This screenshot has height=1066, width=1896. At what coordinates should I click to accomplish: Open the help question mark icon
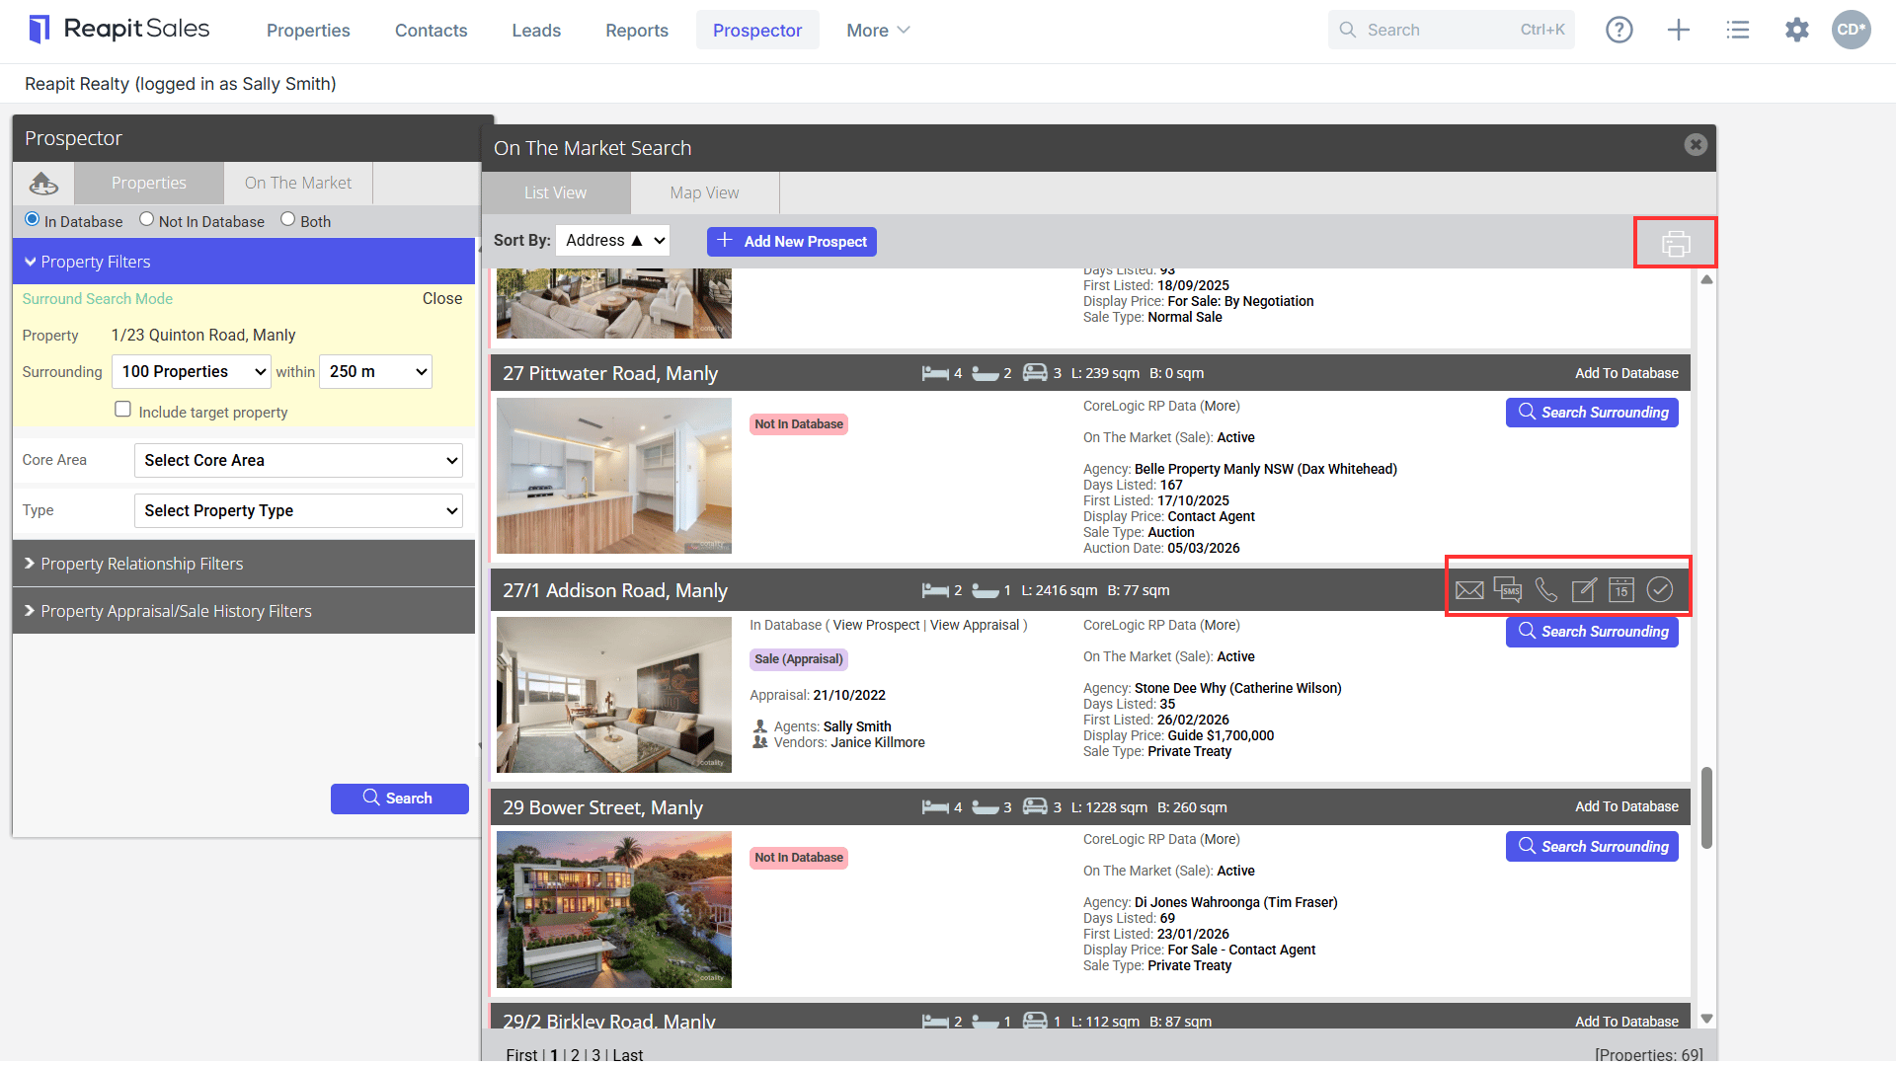[x=1619, y=30]
